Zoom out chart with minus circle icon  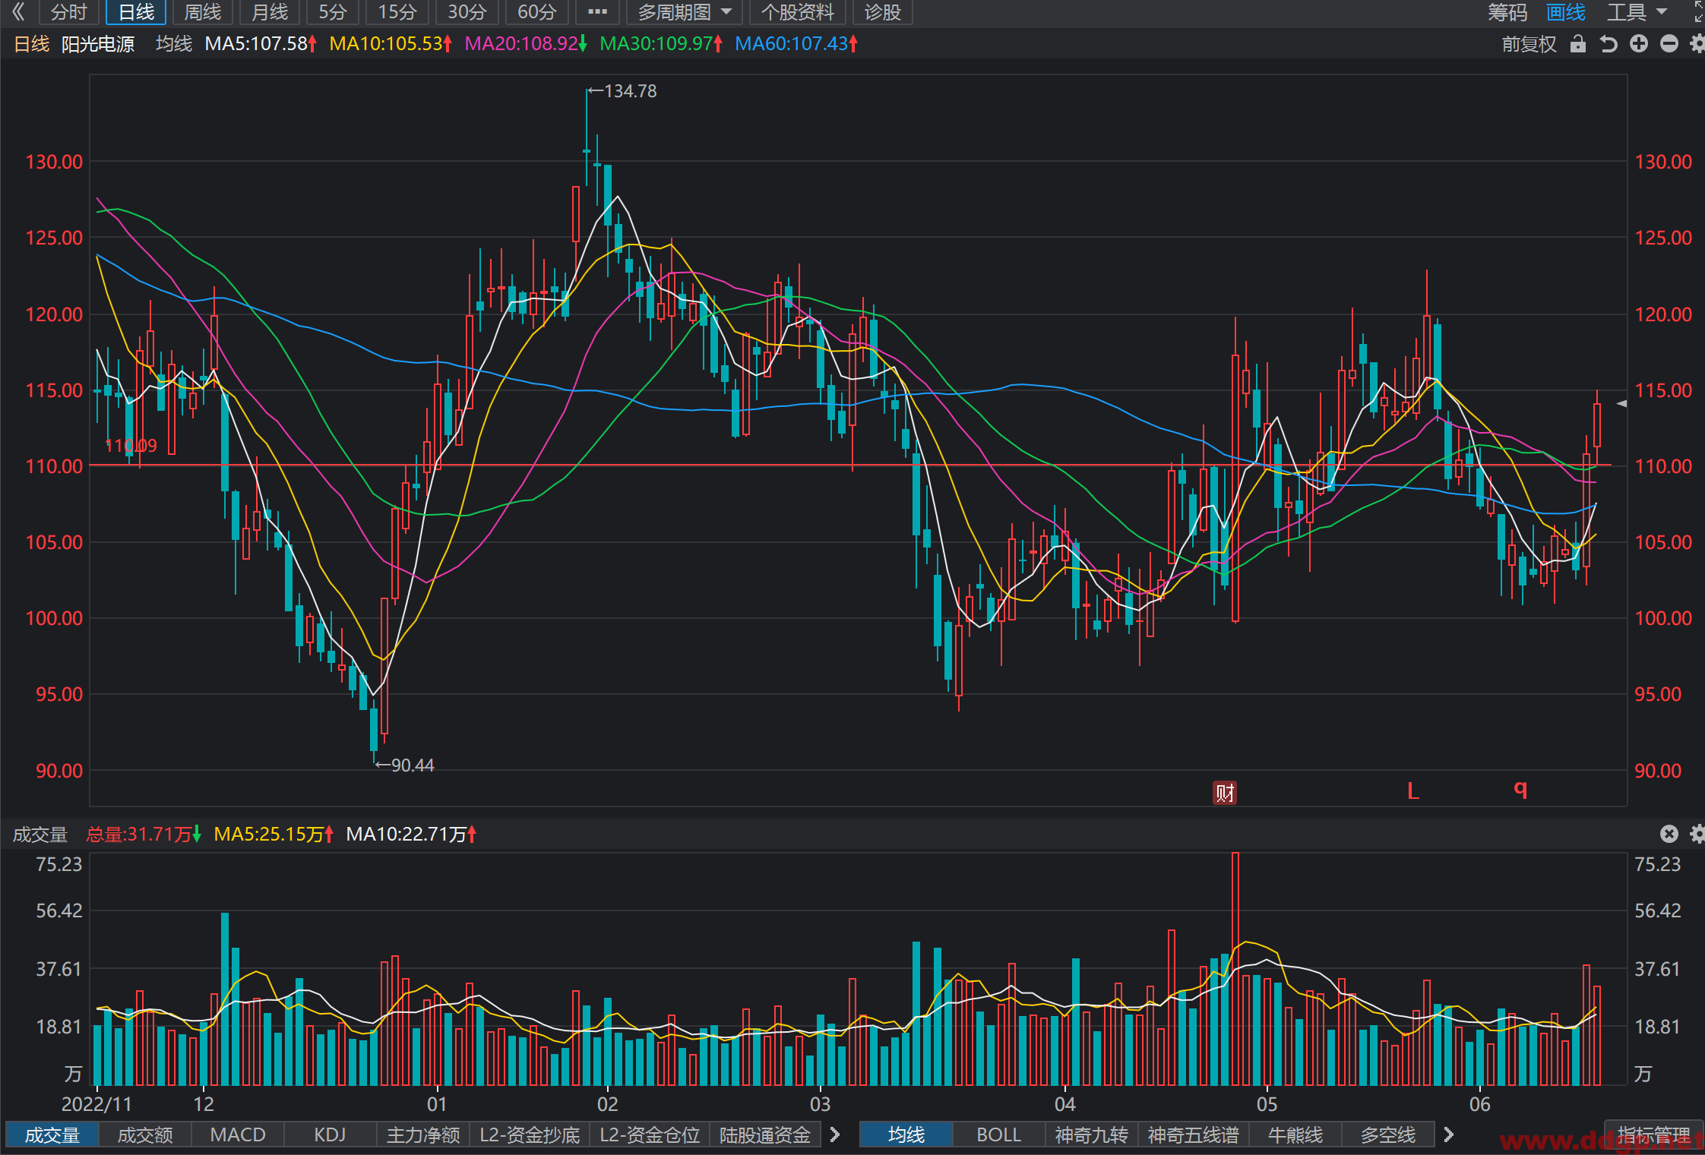[1669, 44]
